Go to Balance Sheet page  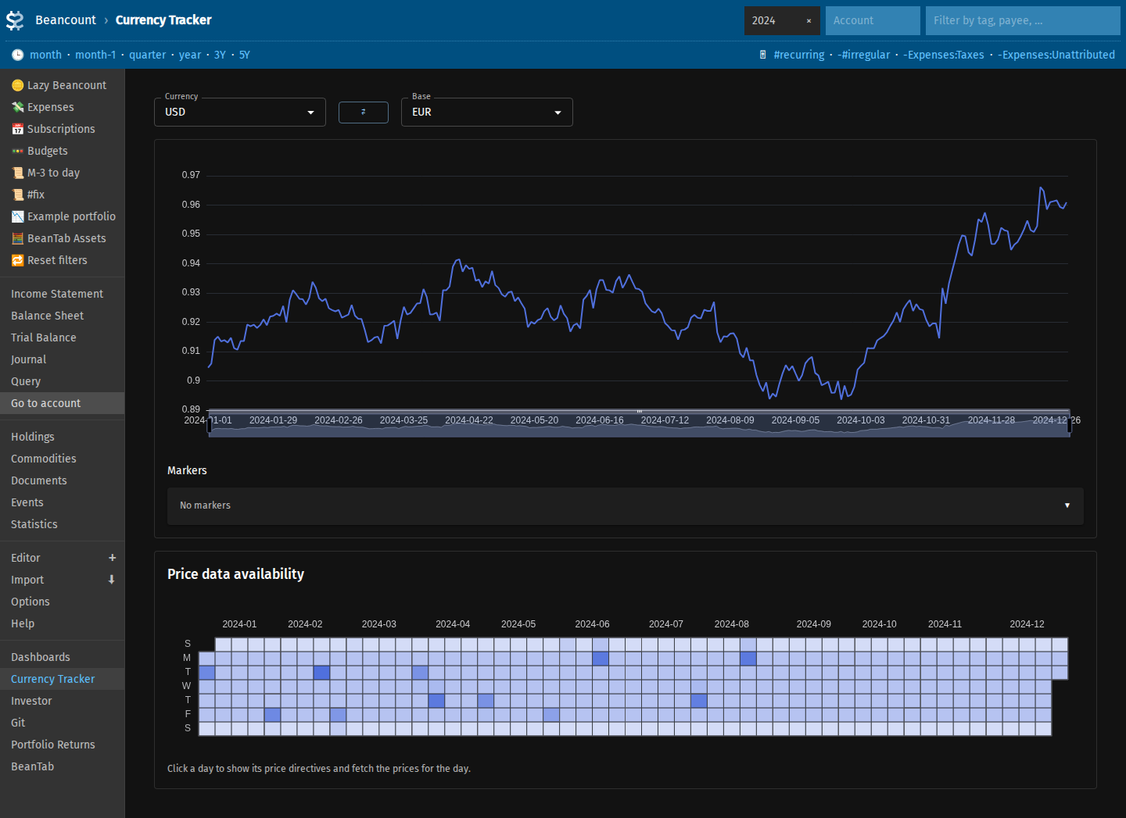click(x=62, y=316)
